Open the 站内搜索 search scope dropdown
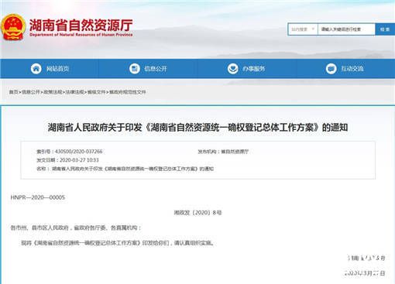Viewport: 395px width, 284px height. tap(303, 29)
